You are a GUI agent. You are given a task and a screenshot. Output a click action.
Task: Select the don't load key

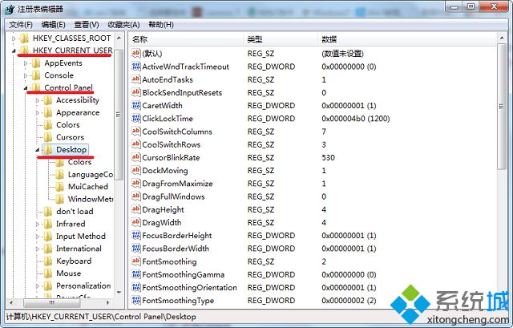pyautogui.click(x=75, y=212)
